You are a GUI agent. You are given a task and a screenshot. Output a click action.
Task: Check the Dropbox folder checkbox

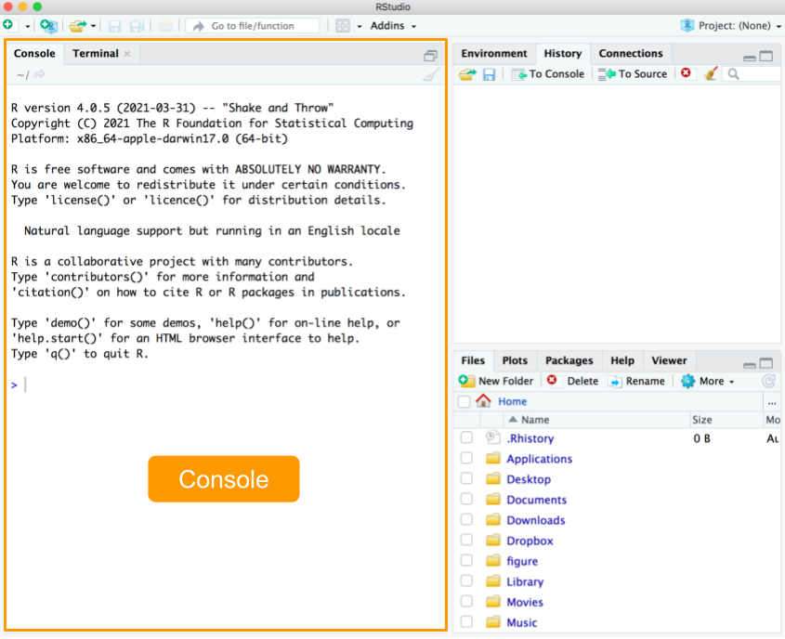[466, 541]
